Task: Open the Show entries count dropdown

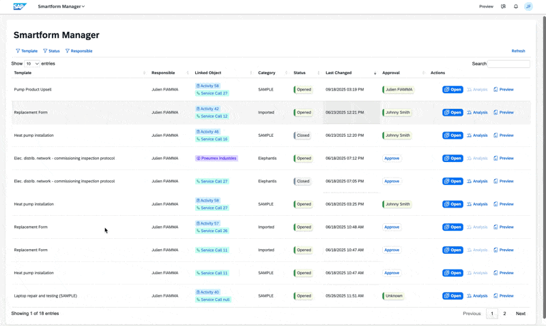Action: pos(32,64)
